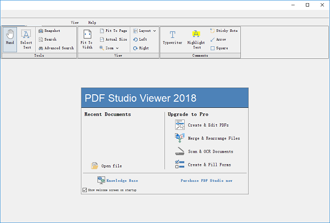Image resolution: width=330 pixels, height=223 pixels.
Task: Take a Snapshot with the camera tool
Action: pyautogui.click(x=50, y=31)
